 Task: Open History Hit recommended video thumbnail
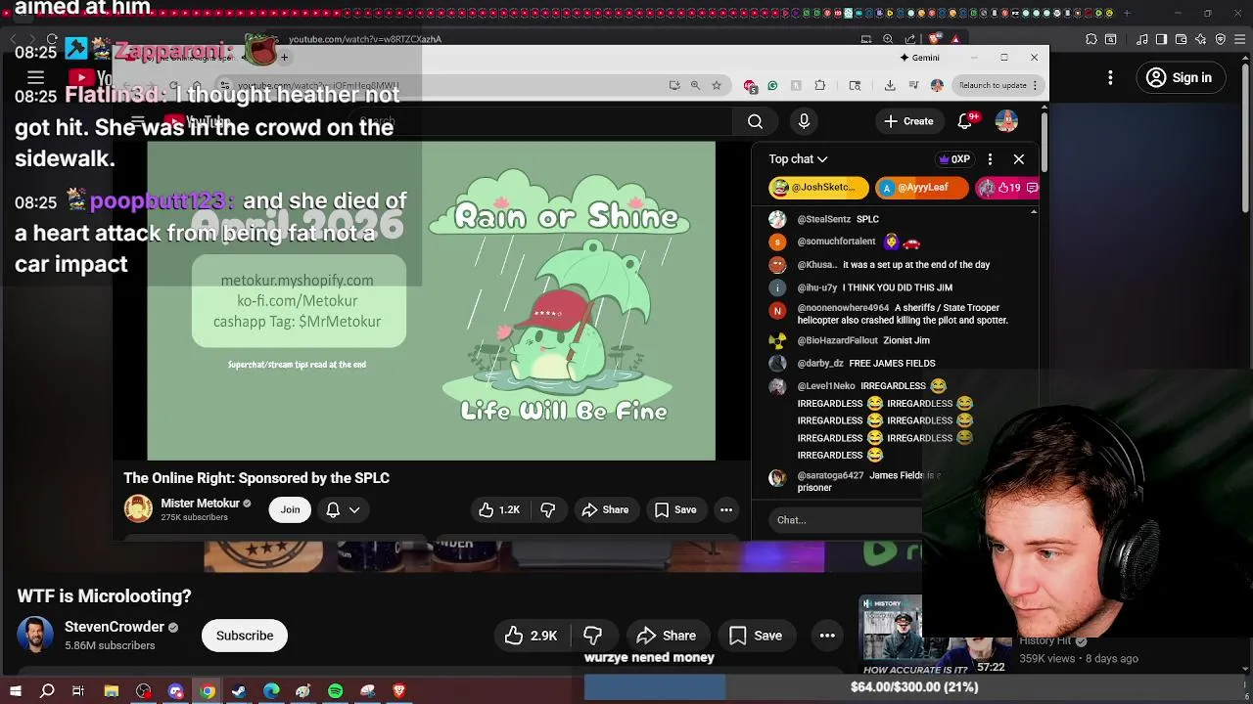pos(933,636)
